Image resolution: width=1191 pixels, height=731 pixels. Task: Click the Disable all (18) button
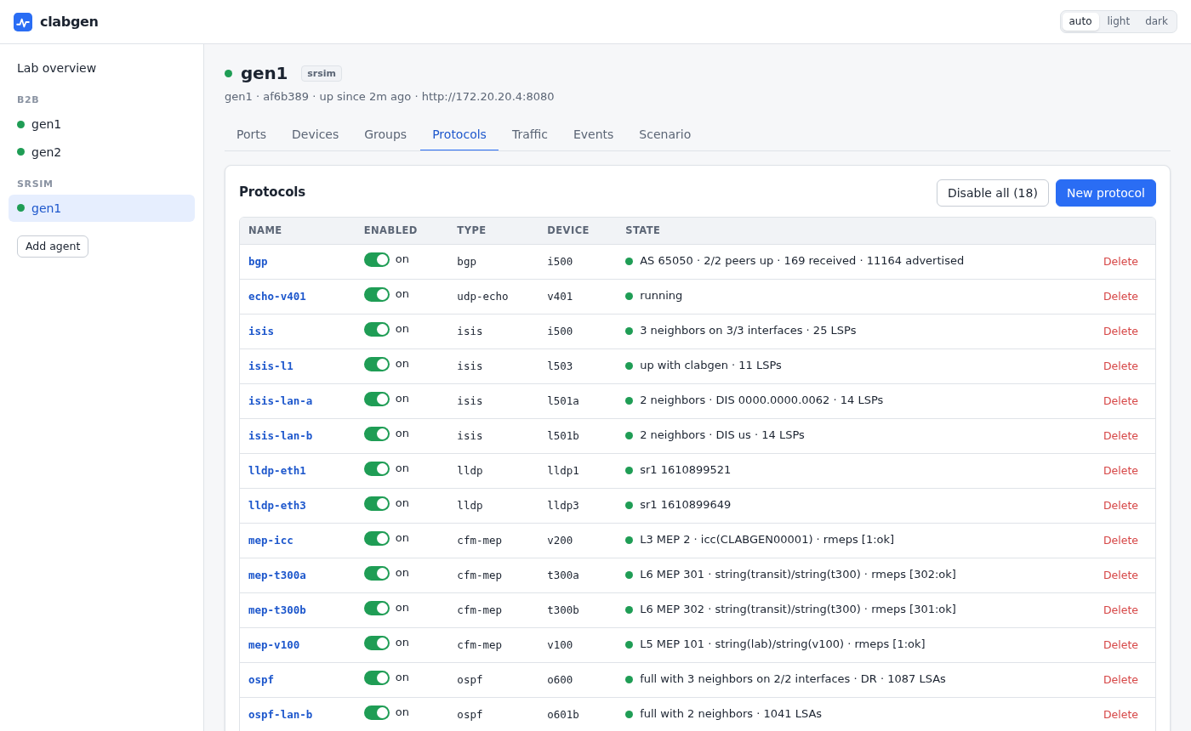tap(993, 193)
